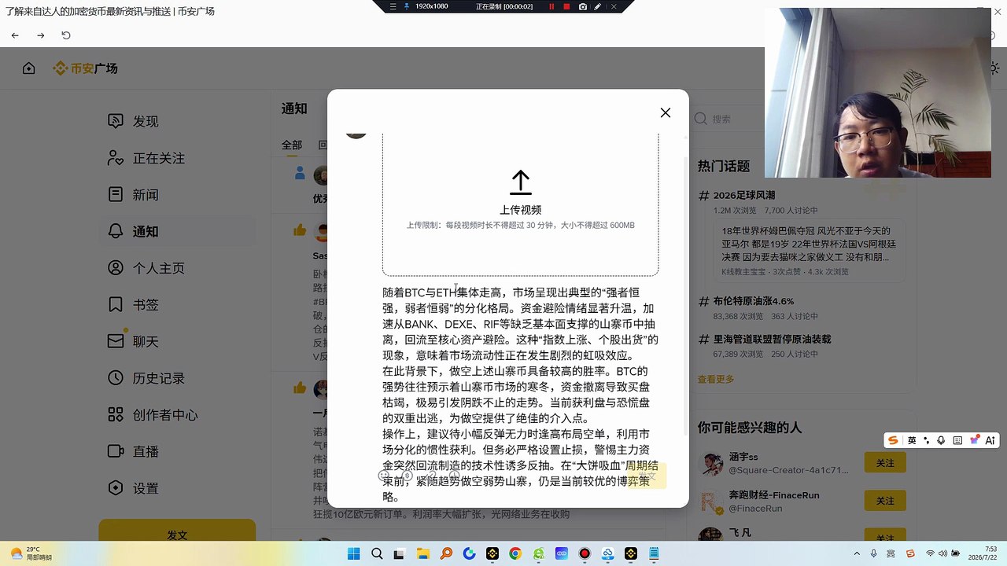Follow 奔跑财经-FinaceRun with the 关注 button
This screenshot has width=1007, height=566.
click(x=885, y=501)
